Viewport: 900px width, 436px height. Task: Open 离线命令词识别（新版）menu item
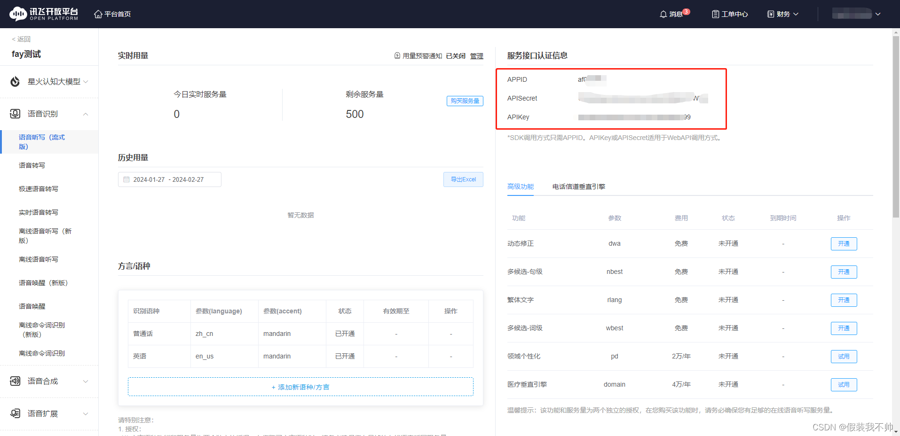tap(42, 330)
